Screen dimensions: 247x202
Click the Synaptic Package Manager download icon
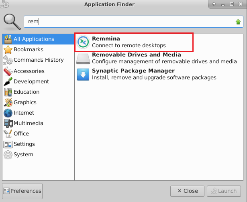pos(83,75)
